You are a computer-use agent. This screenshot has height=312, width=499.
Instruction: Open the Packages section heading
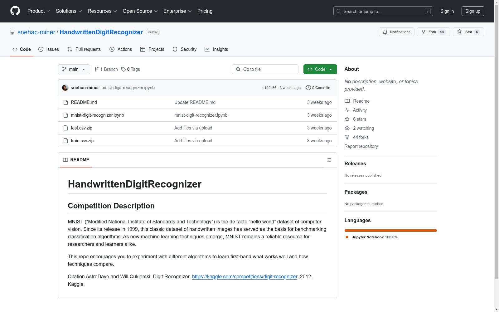click(356, 192)
